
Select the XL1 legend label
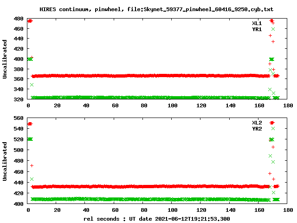257,23
